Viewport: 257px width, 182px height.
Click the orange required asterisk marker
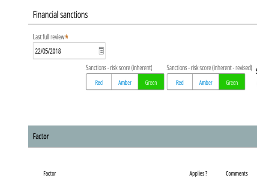(x=66, y=36)
